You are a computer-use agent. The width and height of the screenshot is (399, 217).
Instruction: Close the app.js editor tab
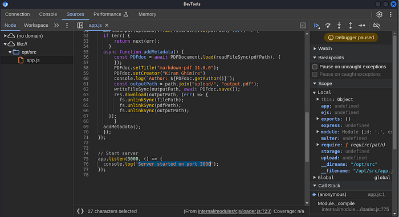click(x=107, y=25)
